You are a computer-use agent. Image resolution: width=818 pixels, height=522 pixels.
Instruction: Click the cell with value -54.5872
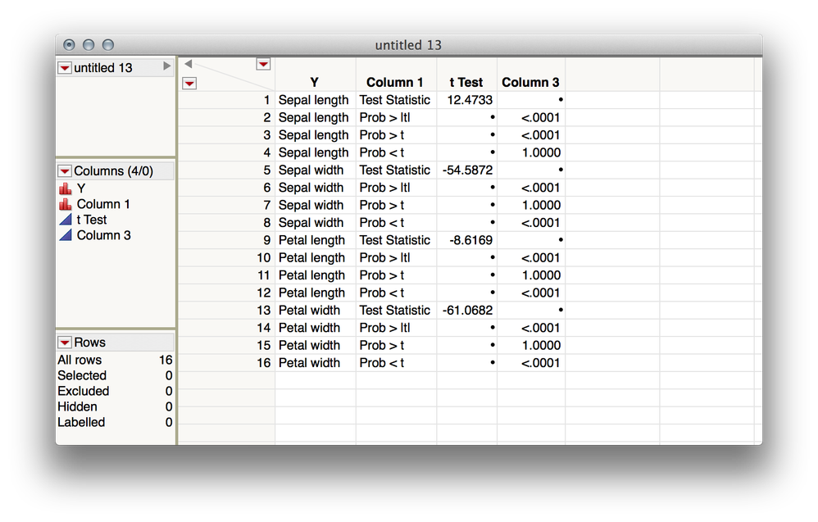tap(467, 170)
